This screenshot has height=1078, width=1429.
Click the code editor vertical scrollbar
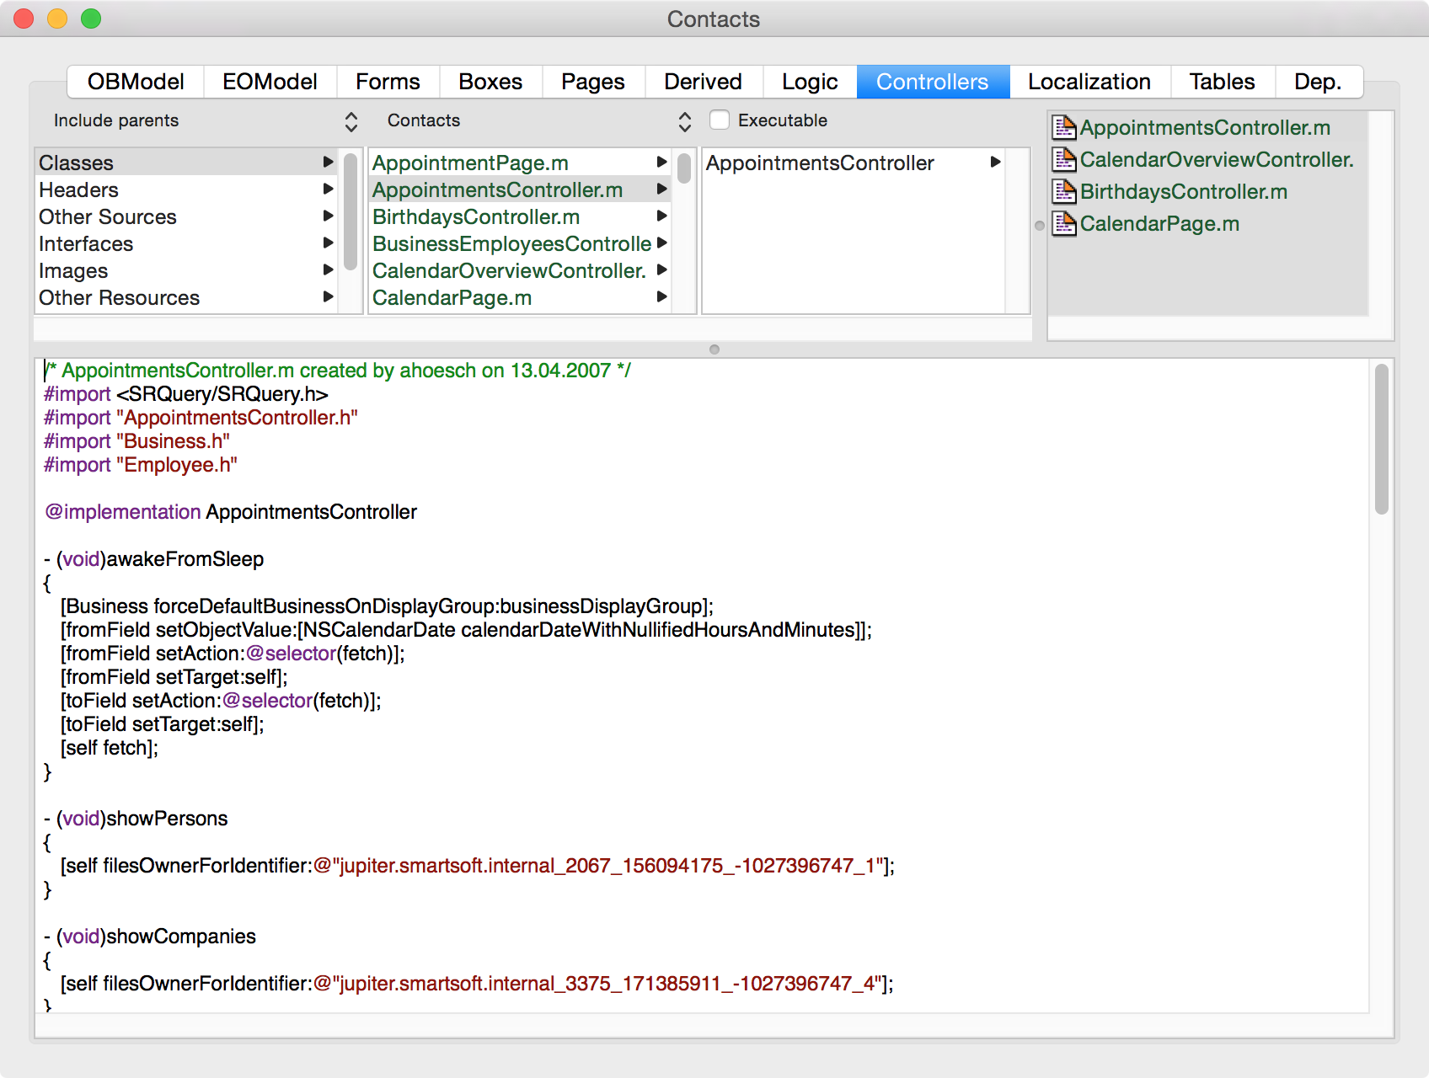[x=1381, y=438]
